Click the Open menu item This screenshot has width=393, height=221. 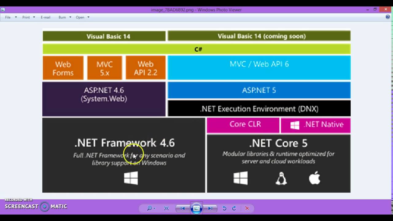pyautogui.click(x=80, y=17)
